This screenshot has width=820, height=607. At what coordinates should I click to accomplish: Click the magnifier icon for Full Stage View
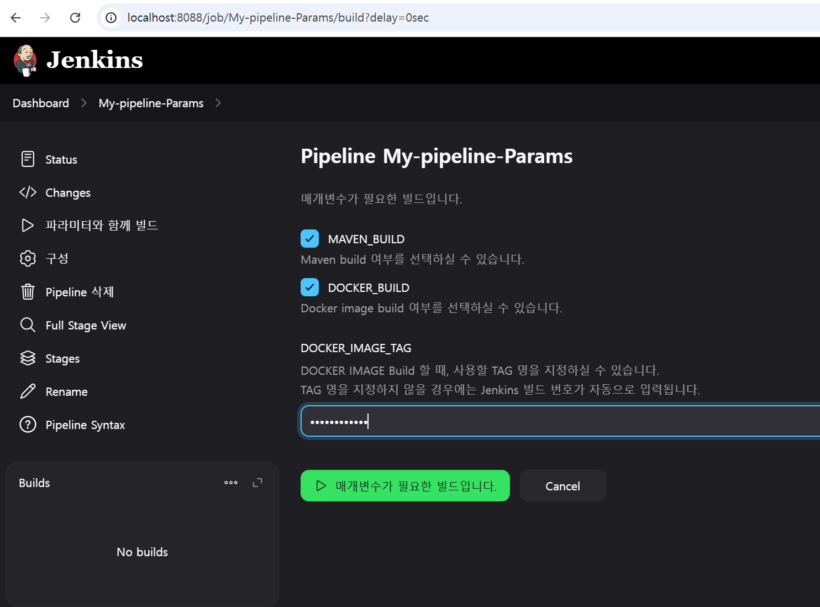[x=28, y=325]
